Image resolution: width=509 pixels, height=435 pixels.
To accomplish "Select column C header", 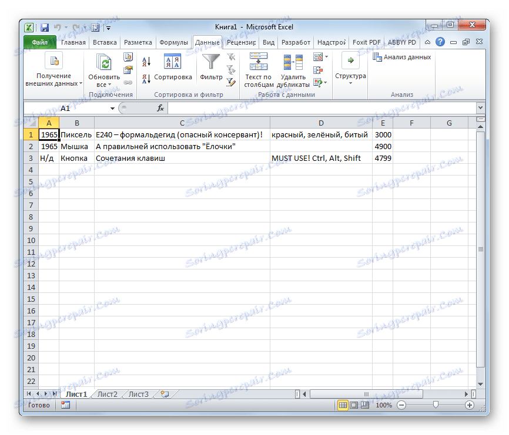I will tap(182, 123).
